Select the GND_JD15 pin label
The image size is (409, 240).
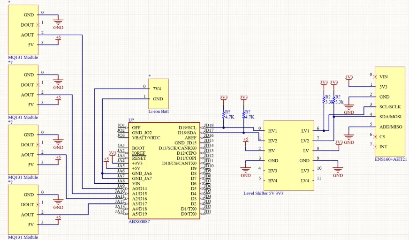185,143
